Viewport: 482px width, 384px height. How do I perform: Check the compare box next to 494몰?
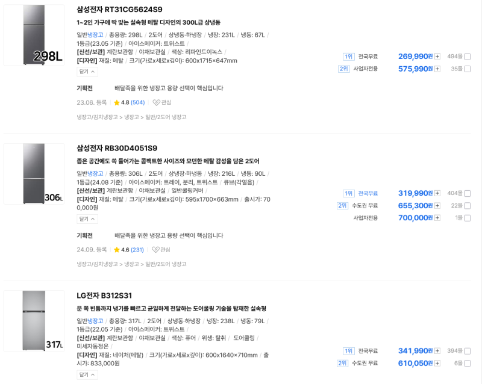(x=468, y=57)
